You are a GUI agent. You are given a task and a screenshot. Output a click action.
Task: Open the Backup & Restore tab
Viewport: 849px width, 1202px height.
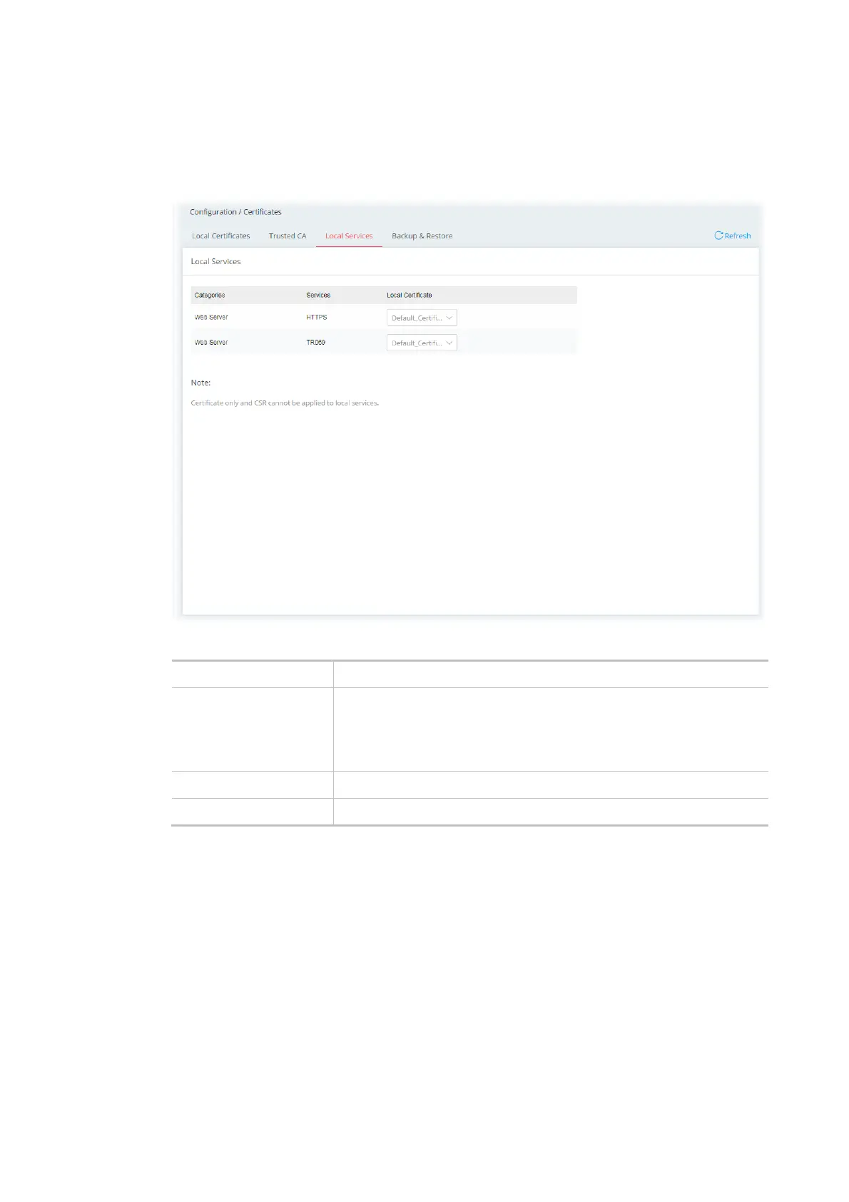coord(422,236)
